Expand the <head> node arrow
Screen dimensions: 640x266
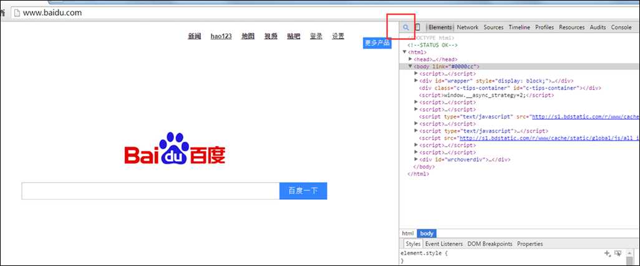[x=410, y=59]
